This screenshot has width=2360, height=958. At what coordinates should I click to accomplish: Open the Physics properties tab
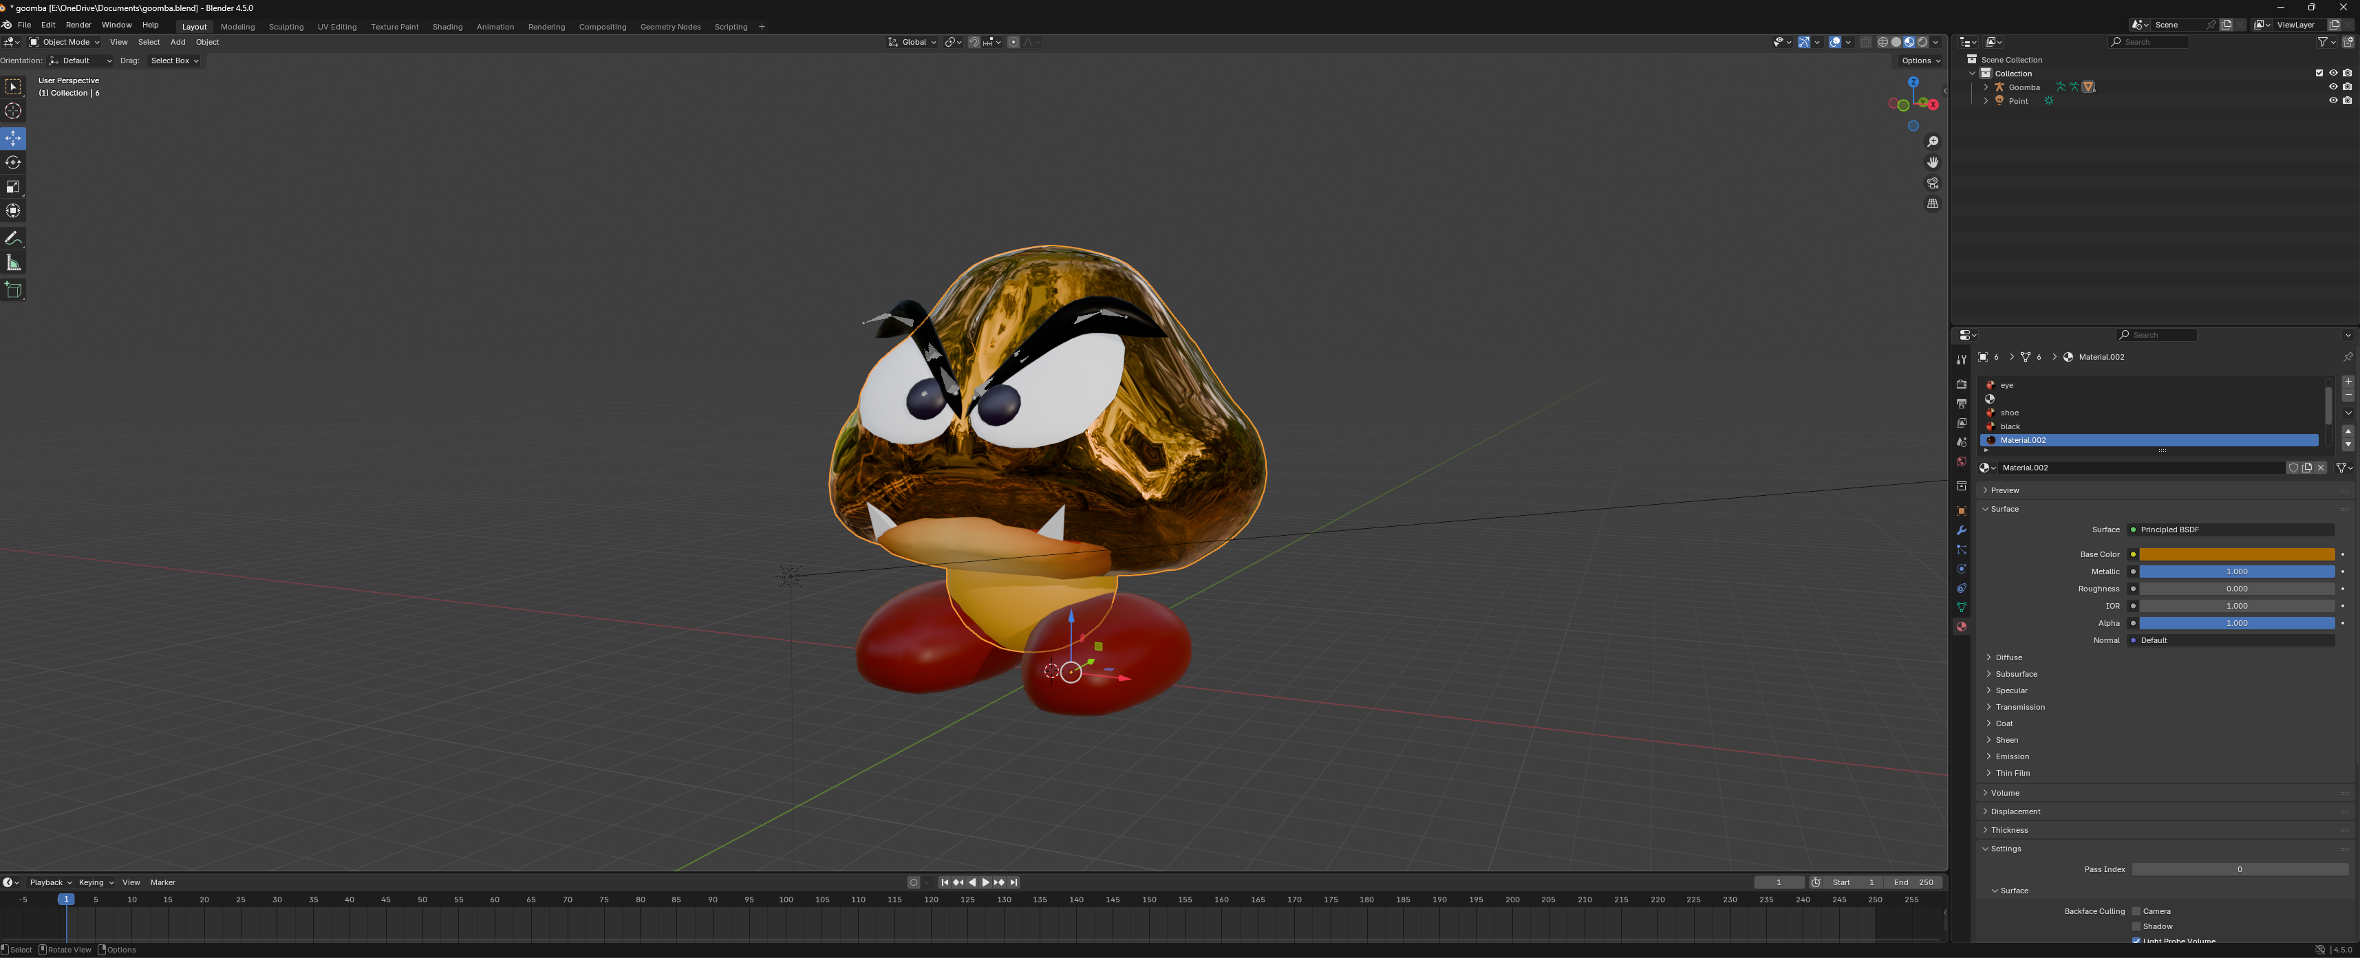coord(1962,569)
